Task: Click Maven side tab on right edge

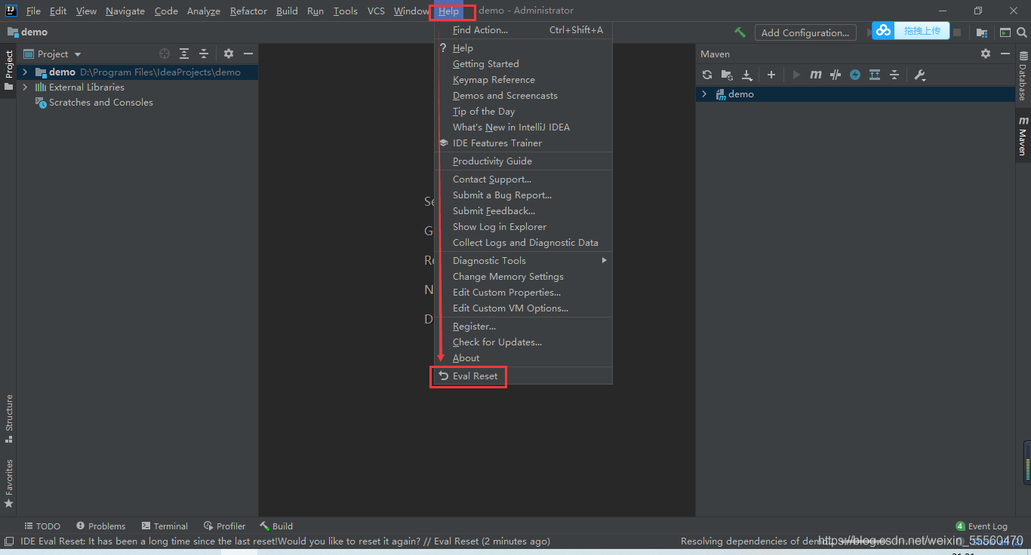Action: [1023, 136]
